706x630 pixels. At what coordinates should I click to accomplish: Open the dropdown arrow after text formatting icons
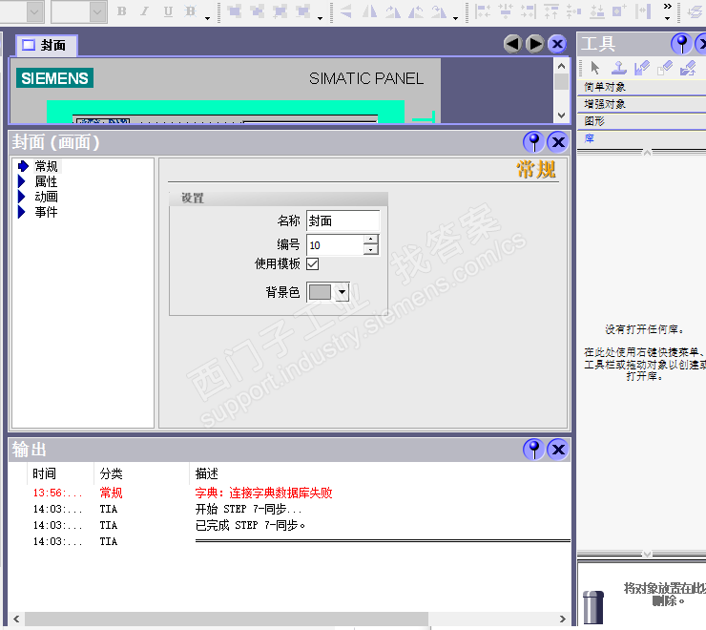(x=208, y=18)
